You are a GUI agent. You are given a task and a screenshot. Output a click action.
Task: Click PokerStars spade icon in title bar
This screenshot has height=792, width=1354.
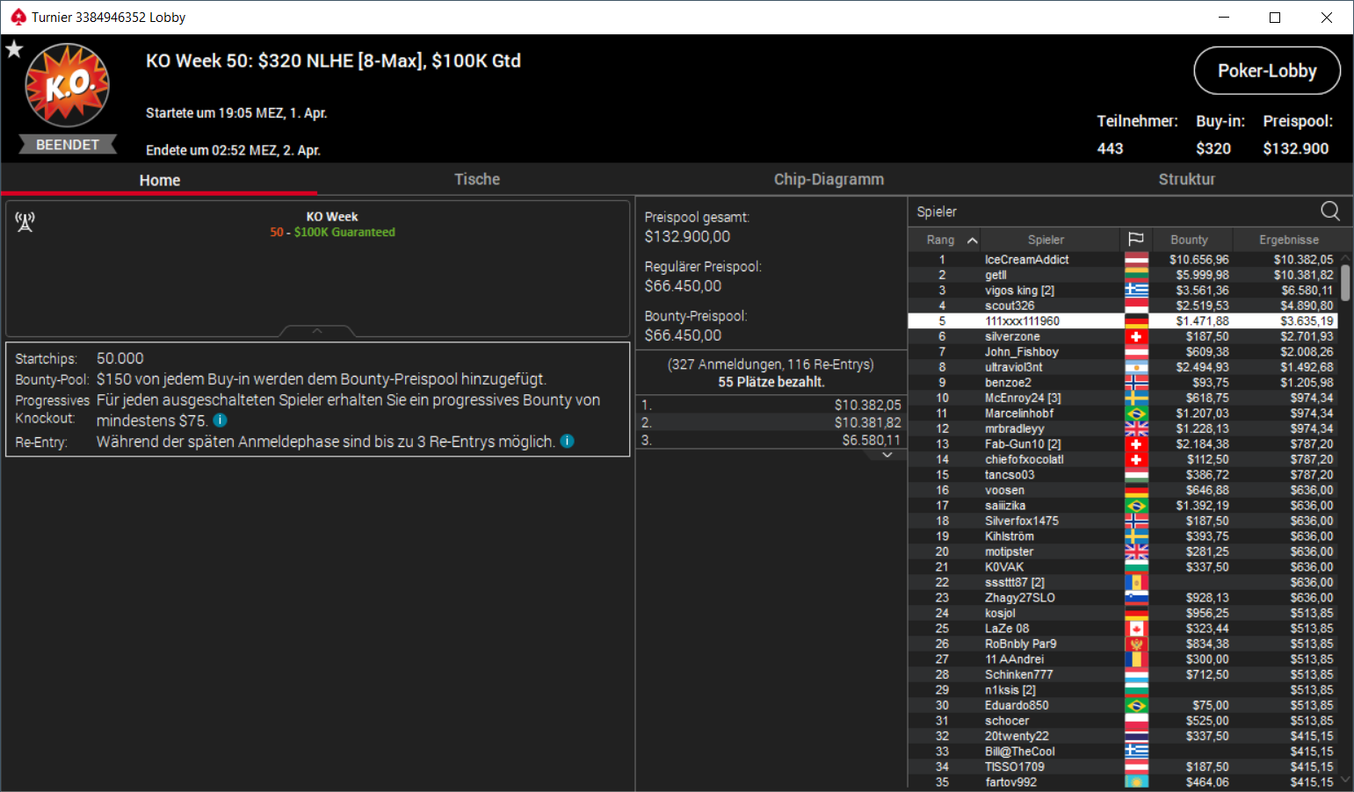(x=18, y=17)
